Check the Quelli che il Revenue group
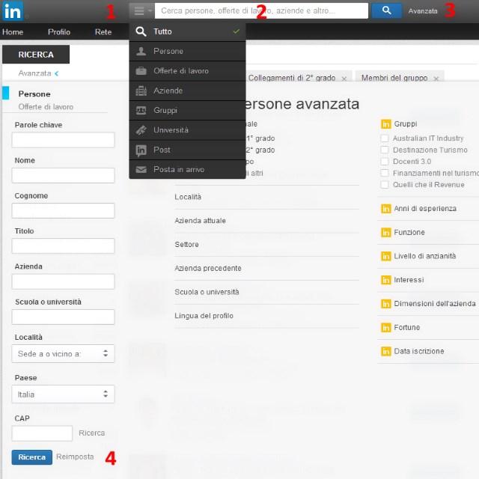479x479 pixels. click(x=385, y=185)
